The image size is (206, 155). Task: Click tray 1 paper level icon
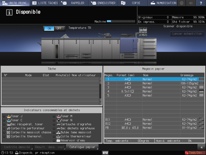coord(201,79)
